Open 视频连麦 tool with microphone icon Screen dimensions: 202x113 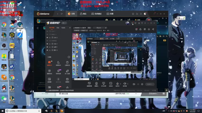58,72
